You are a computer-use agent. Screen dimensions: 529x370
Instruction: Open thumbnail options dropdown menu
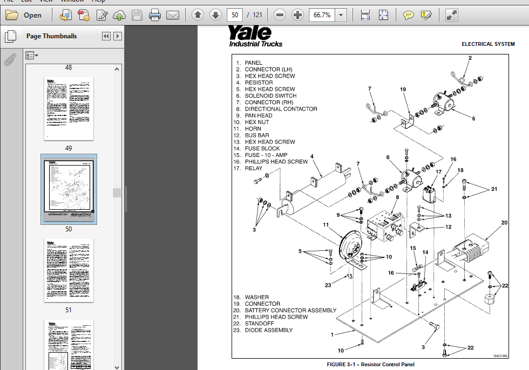click(32, 56)
